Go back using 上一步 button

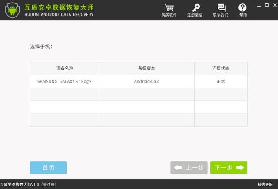tap(189, 168)
